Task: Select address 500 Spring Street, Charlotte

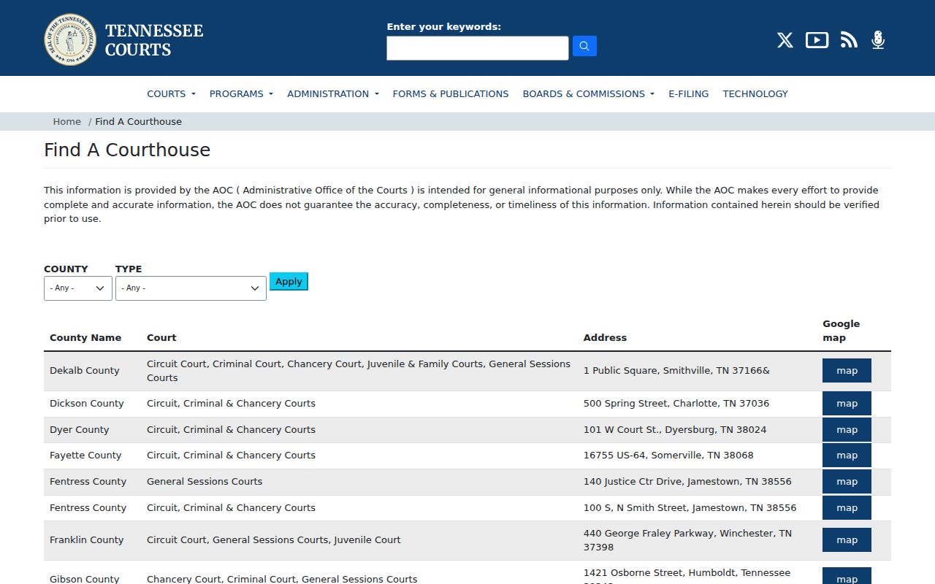Action: (676, 403)
